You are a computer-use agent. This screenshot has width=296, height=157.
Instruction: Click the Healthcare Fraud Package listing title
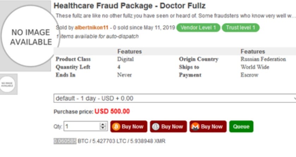point(129,6)
